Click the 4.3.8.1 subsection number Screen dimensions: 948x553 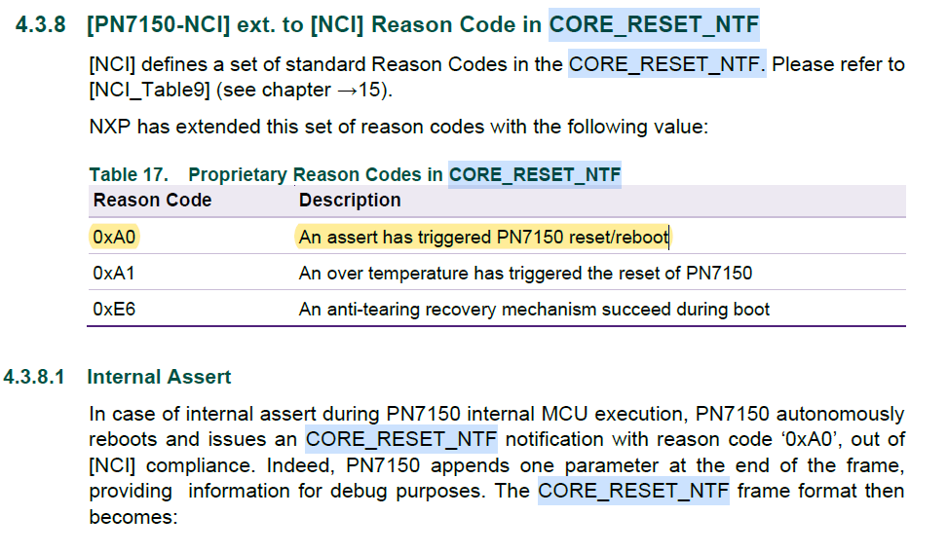[x=34, y=377]
